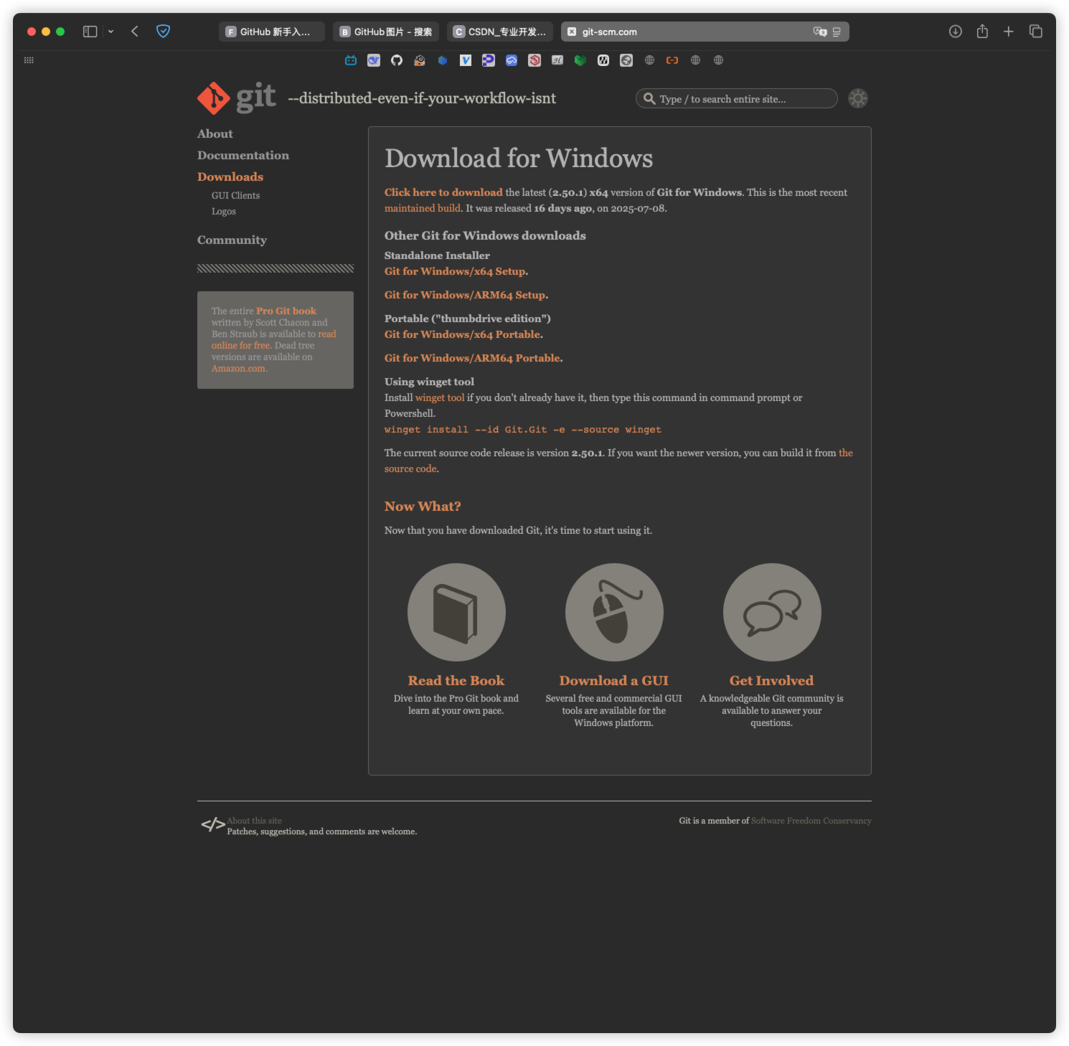
Task: Switch to the GitHub 图片 - 搜索 tab
Action: 386,32
